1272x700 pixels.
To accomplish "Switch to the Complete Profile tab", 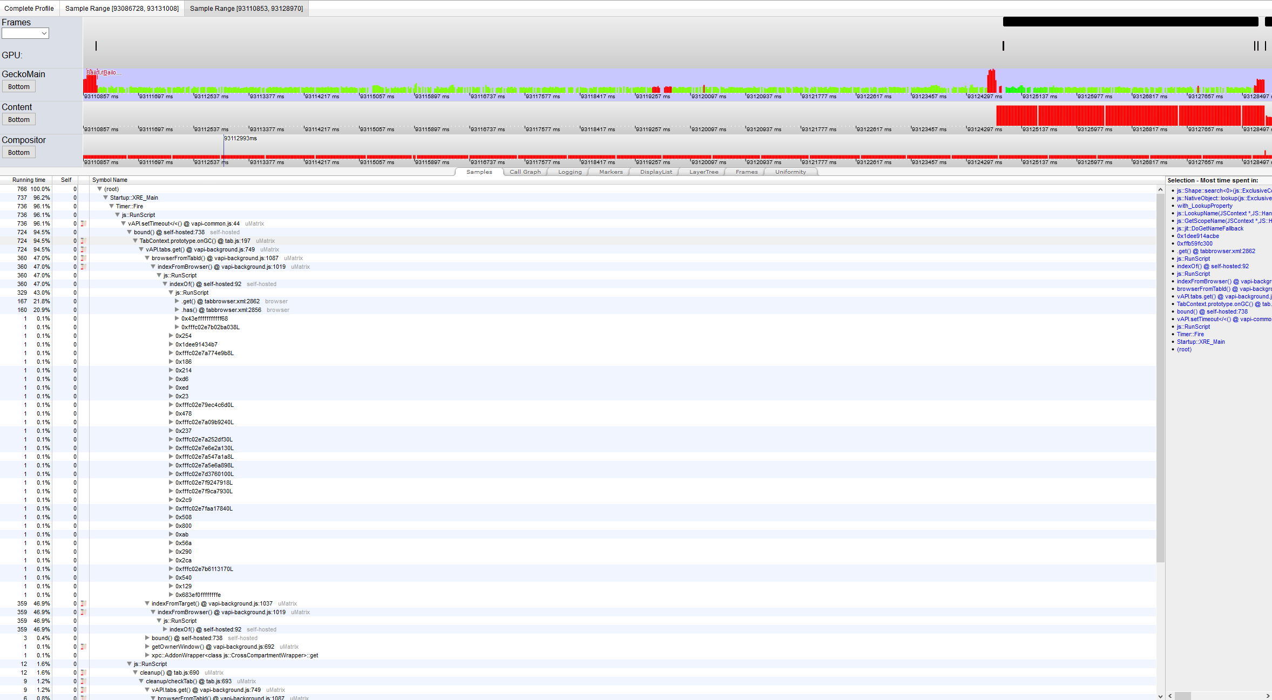I will coord(29,9).
